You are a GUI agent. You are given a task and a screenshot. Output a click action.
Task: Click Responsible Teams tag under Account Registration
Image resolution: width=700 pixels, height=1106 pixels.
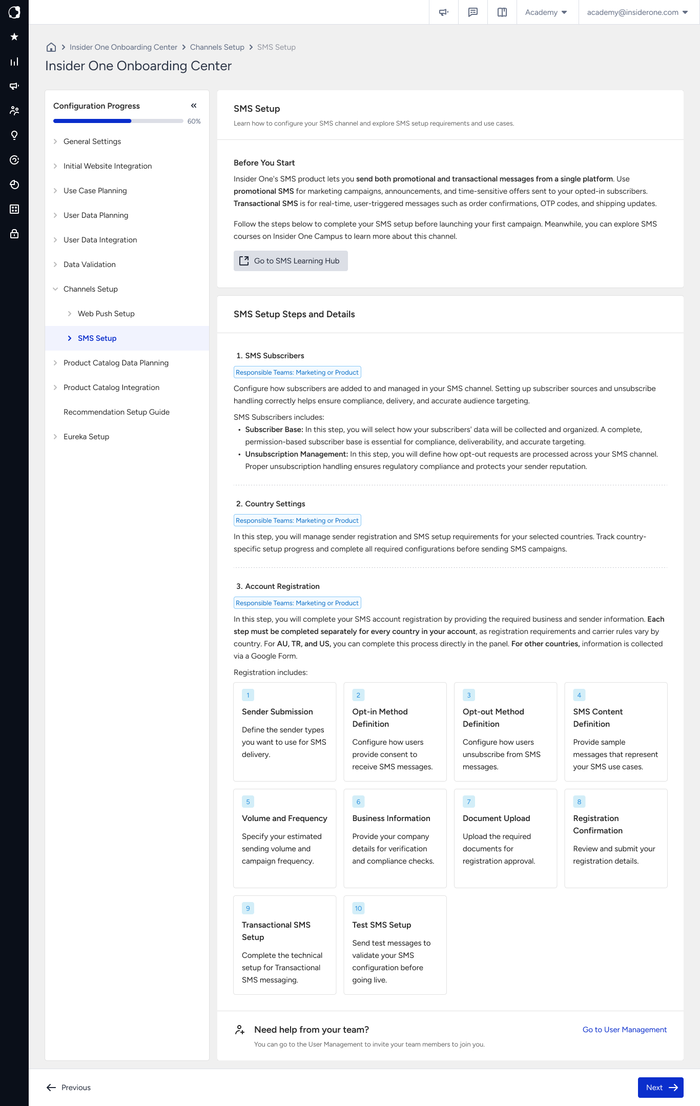[297, 603]
